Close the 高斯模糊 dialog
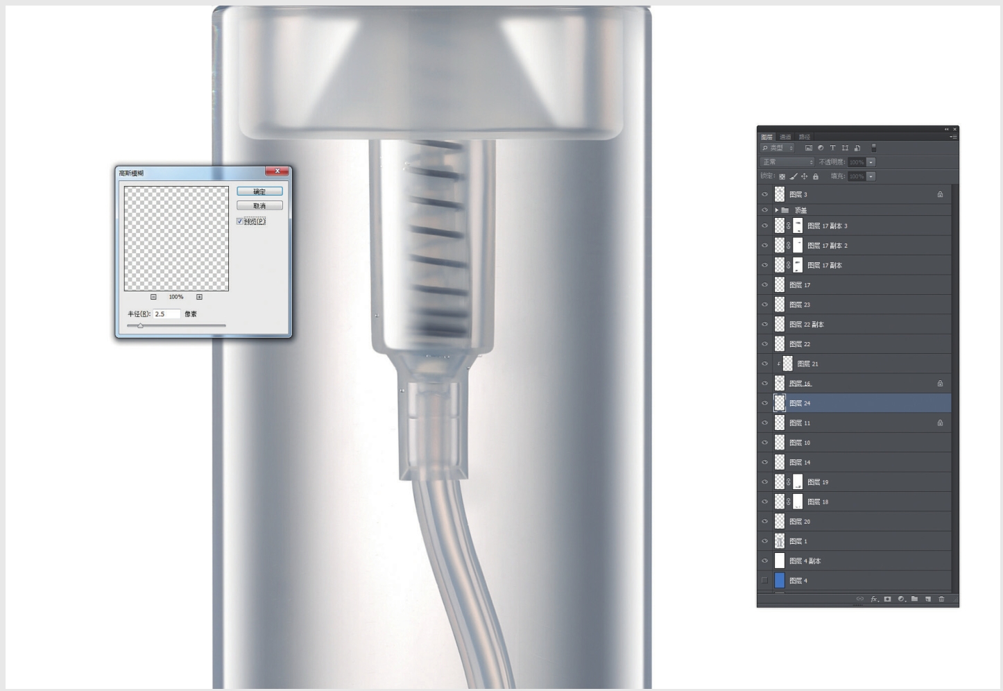 click(277, 171)
